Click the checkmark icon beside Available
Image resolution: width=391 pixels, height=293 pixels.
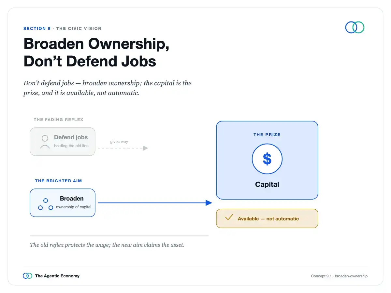[229, 217]
